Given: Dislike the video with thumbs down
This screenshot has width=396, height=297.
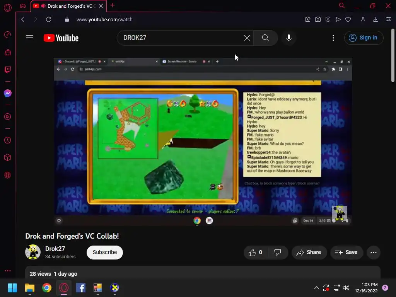Looking at the screenshot, I should (277, 253).
